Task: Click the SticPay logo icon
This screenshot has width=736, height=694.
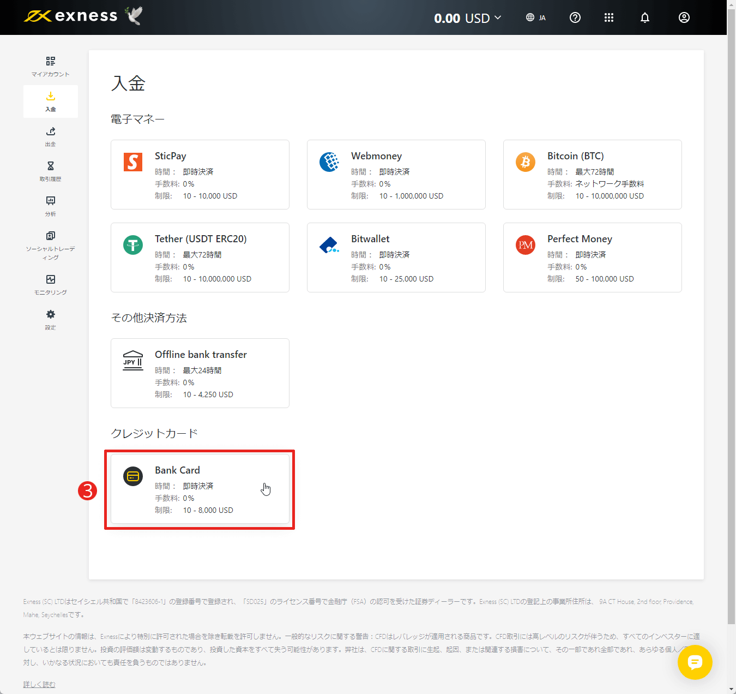Action: click(133, 162)
